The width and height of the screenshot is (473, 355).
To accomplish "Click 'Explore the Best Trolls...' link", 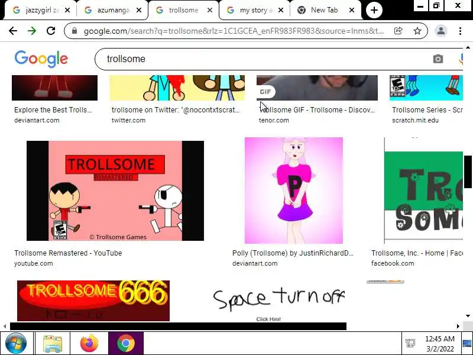I will (x=53, y=110).
